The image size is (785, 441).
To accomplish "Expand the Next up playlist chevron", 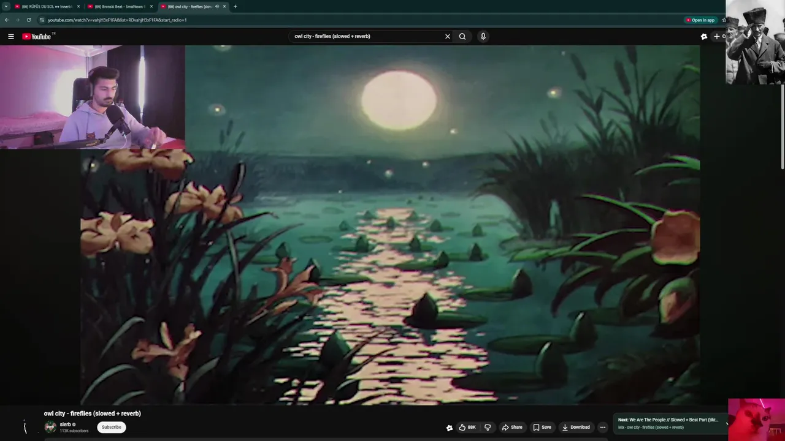I will (727, 423).
